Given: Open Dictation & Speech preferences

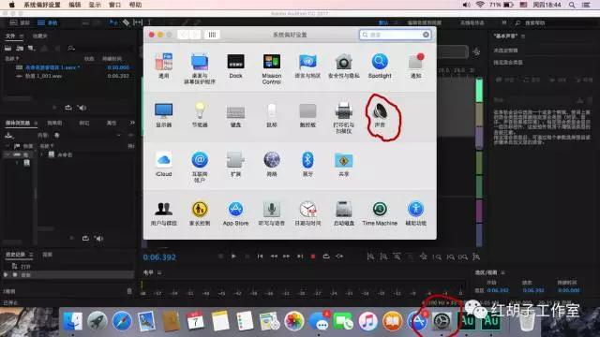Looking at the screenshot, I should (272, 213).
